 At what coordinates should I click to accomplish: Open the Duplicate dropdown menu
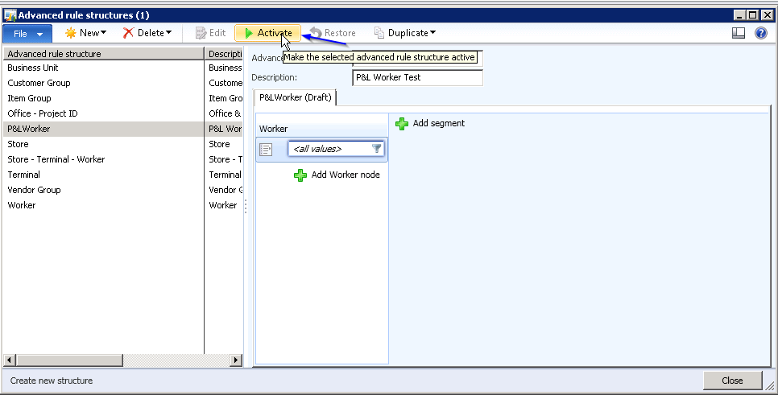pos(405,33)
